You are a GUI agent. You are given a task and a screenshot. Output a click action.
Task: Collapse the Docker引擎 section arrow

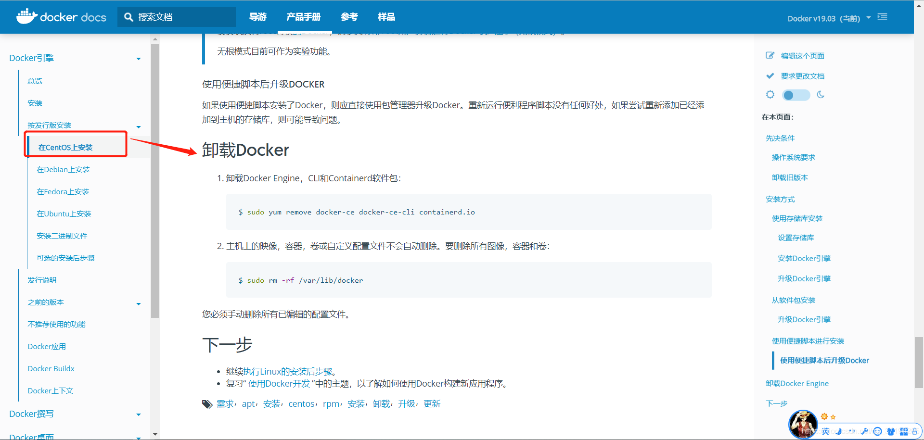pos(139,59)
